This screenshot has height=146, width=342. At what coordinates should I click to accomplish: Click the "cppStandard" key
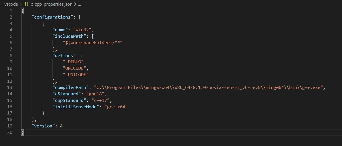pyautogui.click(x=70, y=100)
